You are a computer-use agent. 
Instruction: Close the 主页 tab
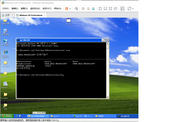click(12, 15)
